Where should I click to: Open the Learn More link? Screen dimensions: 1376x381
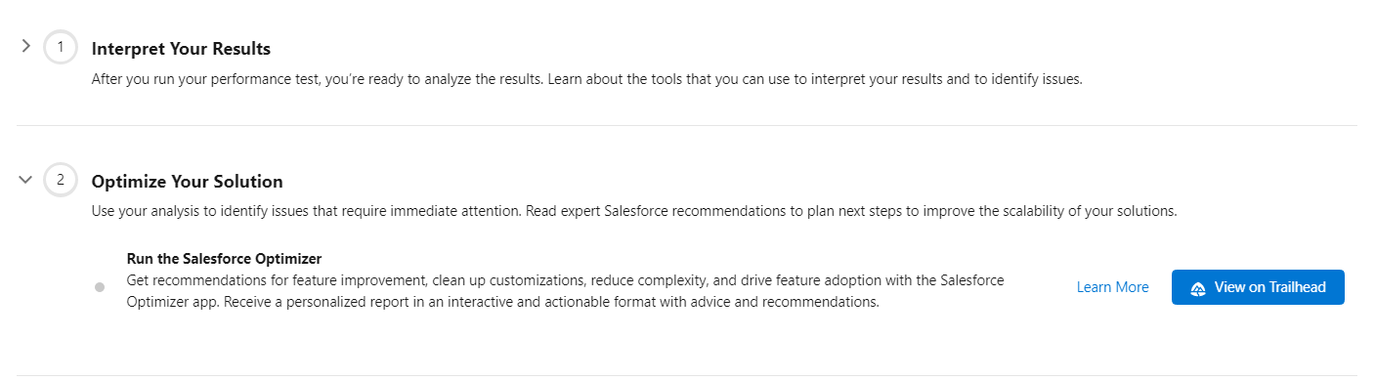point(1112,287)
